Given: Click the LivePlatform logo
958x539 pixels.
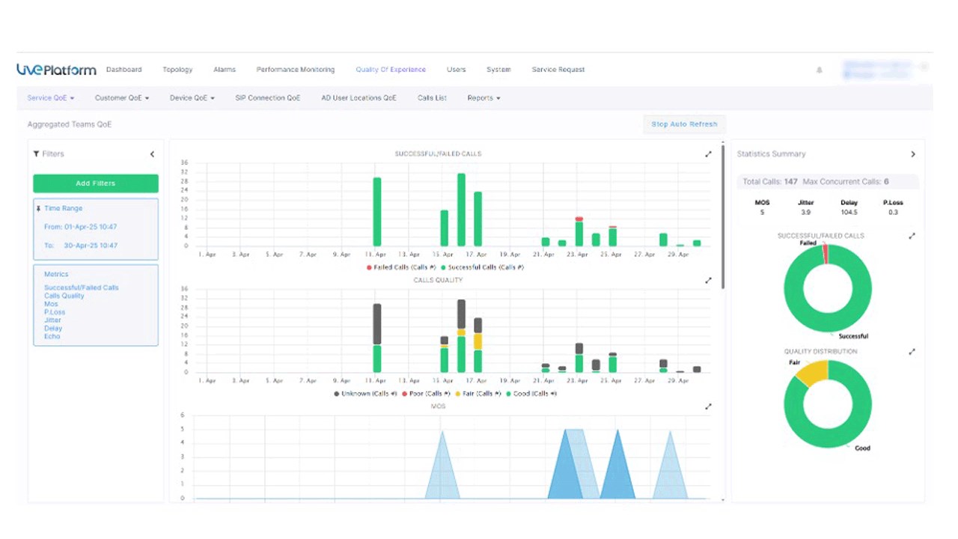Looking at the screenshot, I should 56,70.
